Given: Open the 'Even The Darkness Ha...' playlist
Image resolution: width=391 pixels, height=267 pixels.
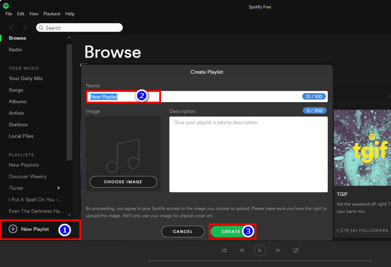Looking at the screenshot, I should click(x=36, y=211).
